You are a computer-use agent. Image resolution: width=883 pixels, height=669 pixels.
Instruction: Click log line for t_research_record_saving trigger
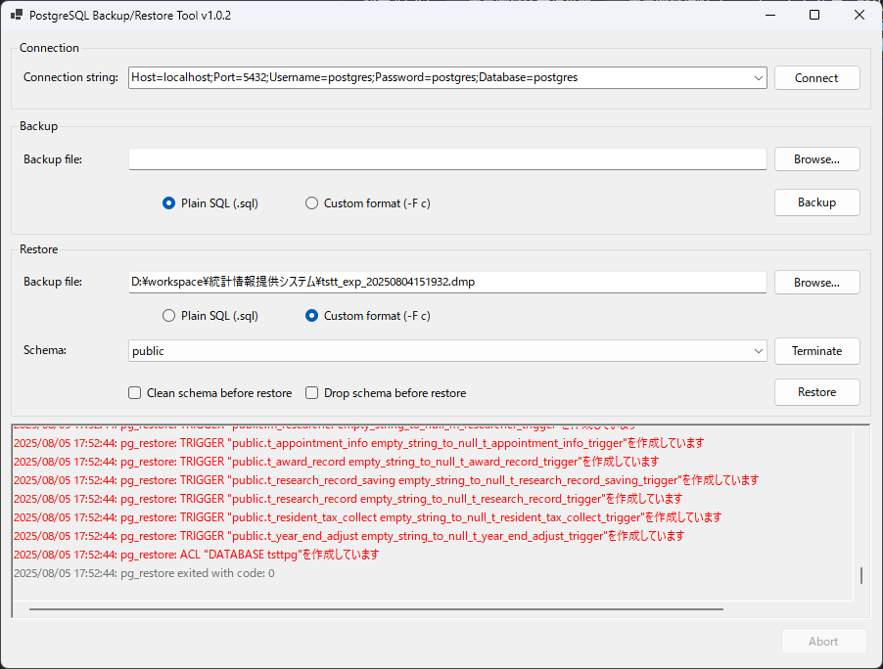tap(386, 480)
